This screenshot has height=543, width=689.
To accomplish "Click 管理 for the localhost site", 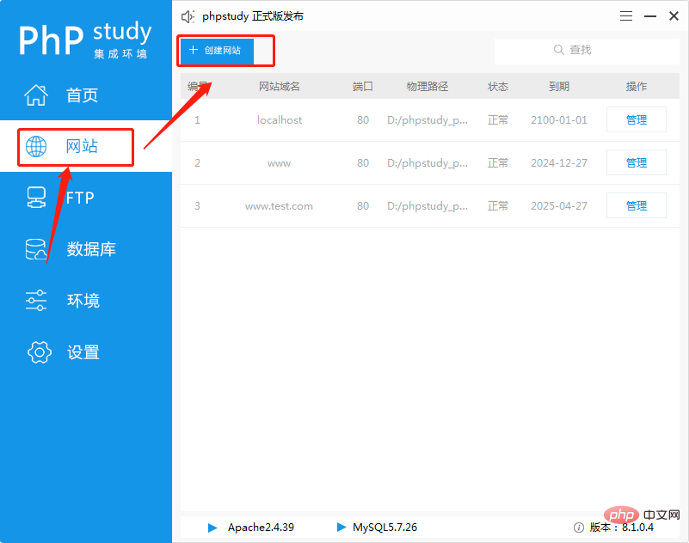I will 637,119.
